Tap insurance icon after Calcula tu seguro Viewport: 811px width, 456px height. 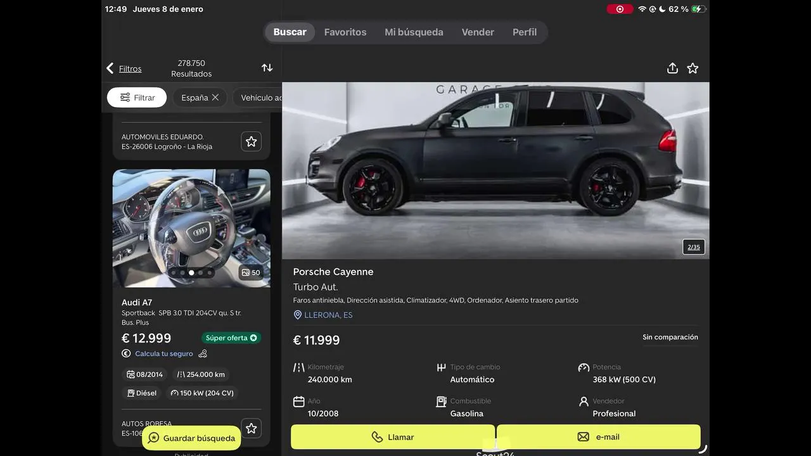tap(203, 354)
